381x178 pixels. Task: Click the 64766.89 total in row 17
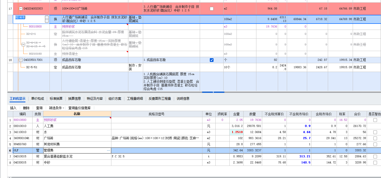pyautogui.click(x=346, y=9)
